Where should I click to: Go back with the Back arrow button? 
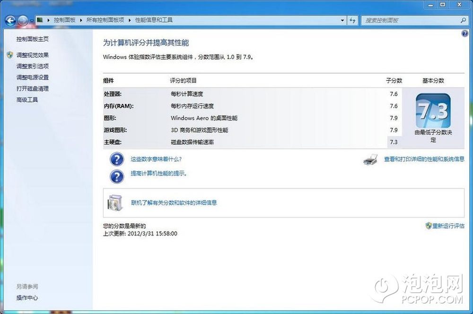pos(10,20)
